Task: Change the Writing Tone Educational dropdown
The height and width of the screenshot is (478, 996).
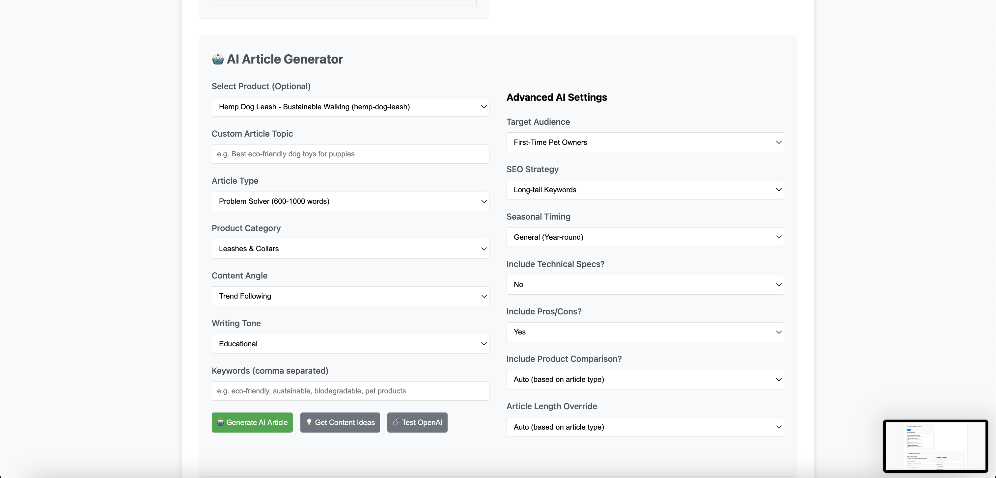Action: point(350,344)
